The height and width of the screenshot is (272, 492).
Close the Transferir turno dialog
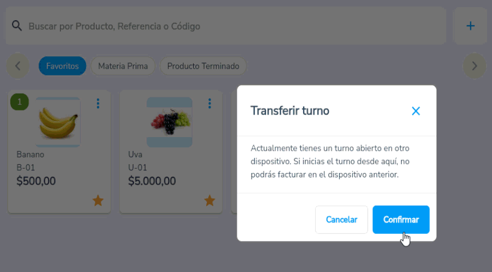tap(416, 111)
